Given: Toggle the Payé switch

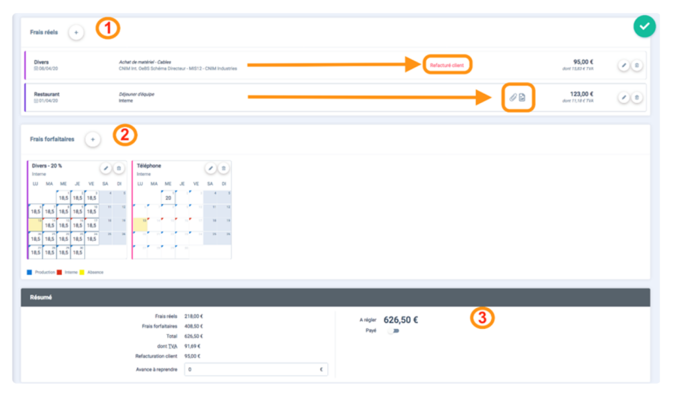Looking at the screenshot, I should tap(393, 331).
